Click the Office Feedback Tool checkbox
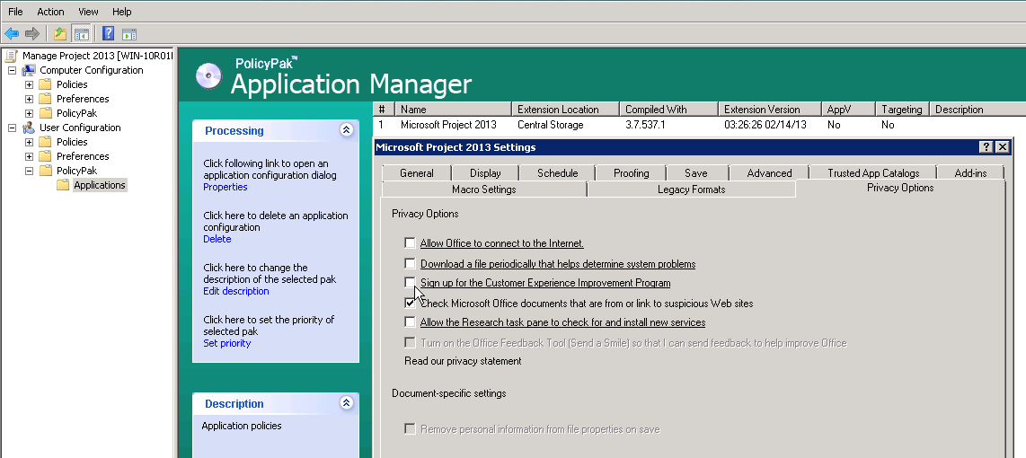 pyautogui.click(x=410, y=342)
